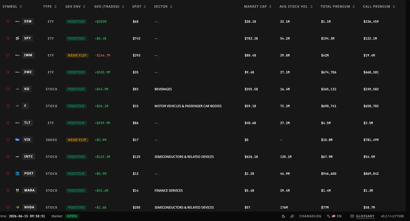
Task: Click the EEM iShares logo icon
Action: 17,21
